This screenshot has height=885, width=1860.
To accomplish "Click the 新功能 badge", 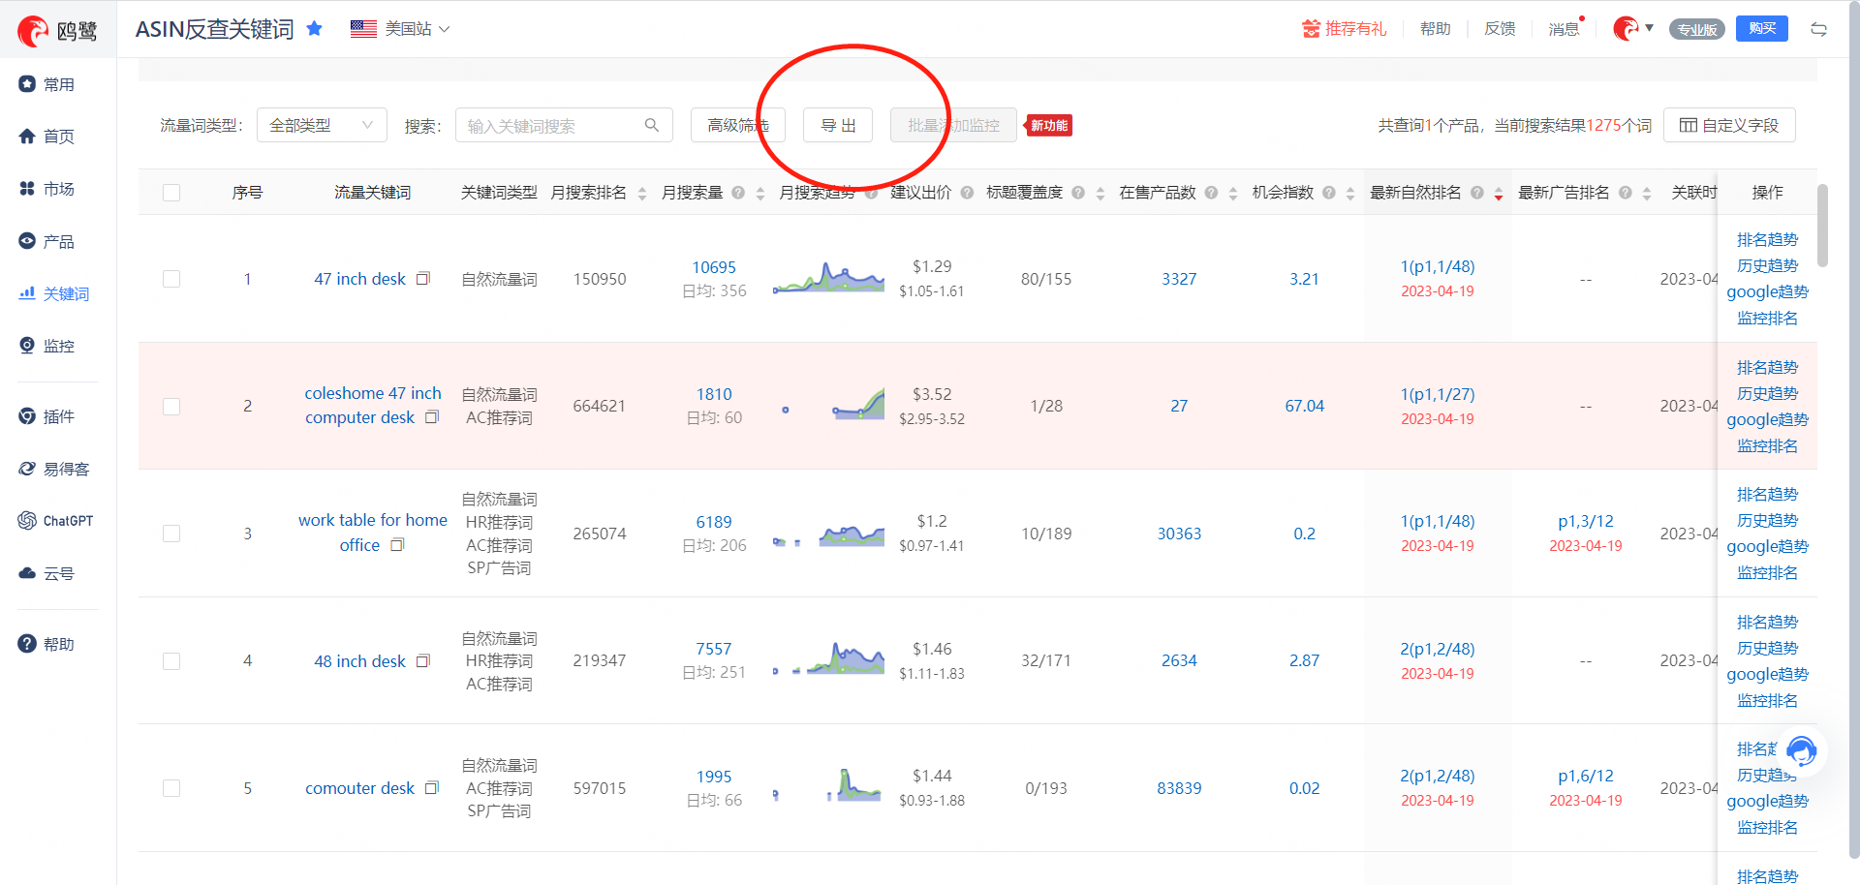I will [1049, 125].
